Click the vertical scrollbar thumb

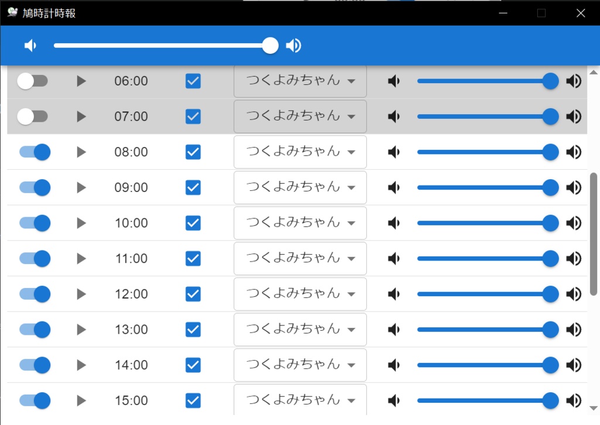click(x=594, y=234)
